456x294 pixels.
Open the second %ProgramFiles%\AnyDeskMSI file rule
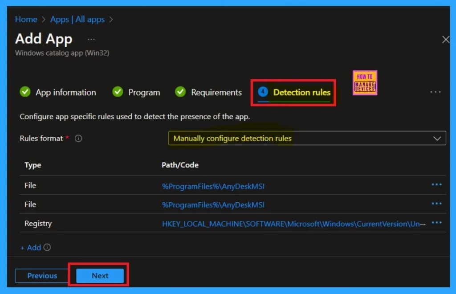click(213, 205)
